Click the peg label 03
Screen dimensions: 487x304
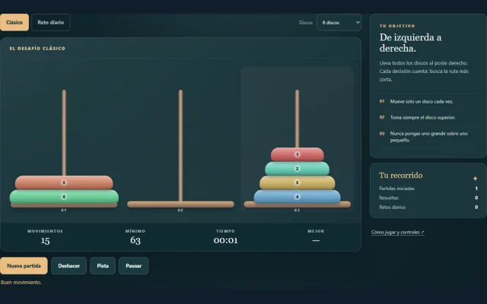[x=297, y=211]
